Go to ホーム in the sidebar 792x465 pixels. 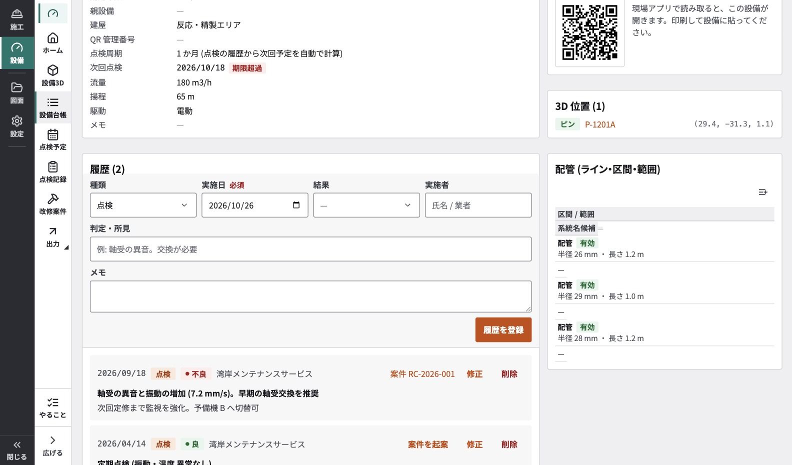(x=53, y=43)
